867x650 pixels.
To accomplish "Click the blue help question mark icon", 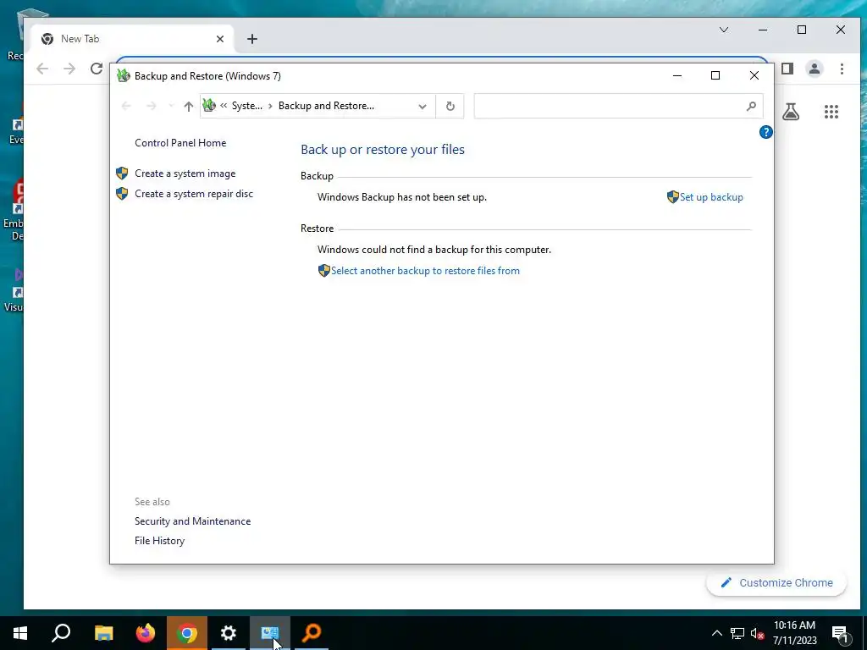I will click(x=765, y=132).
